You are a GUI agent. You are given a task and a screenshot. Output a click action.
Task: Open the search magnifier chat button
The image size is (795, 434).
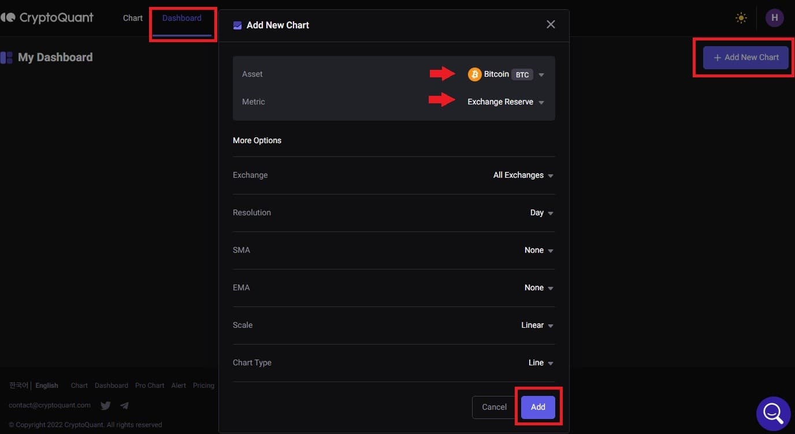pyautogui.click(x=773, y=413)
